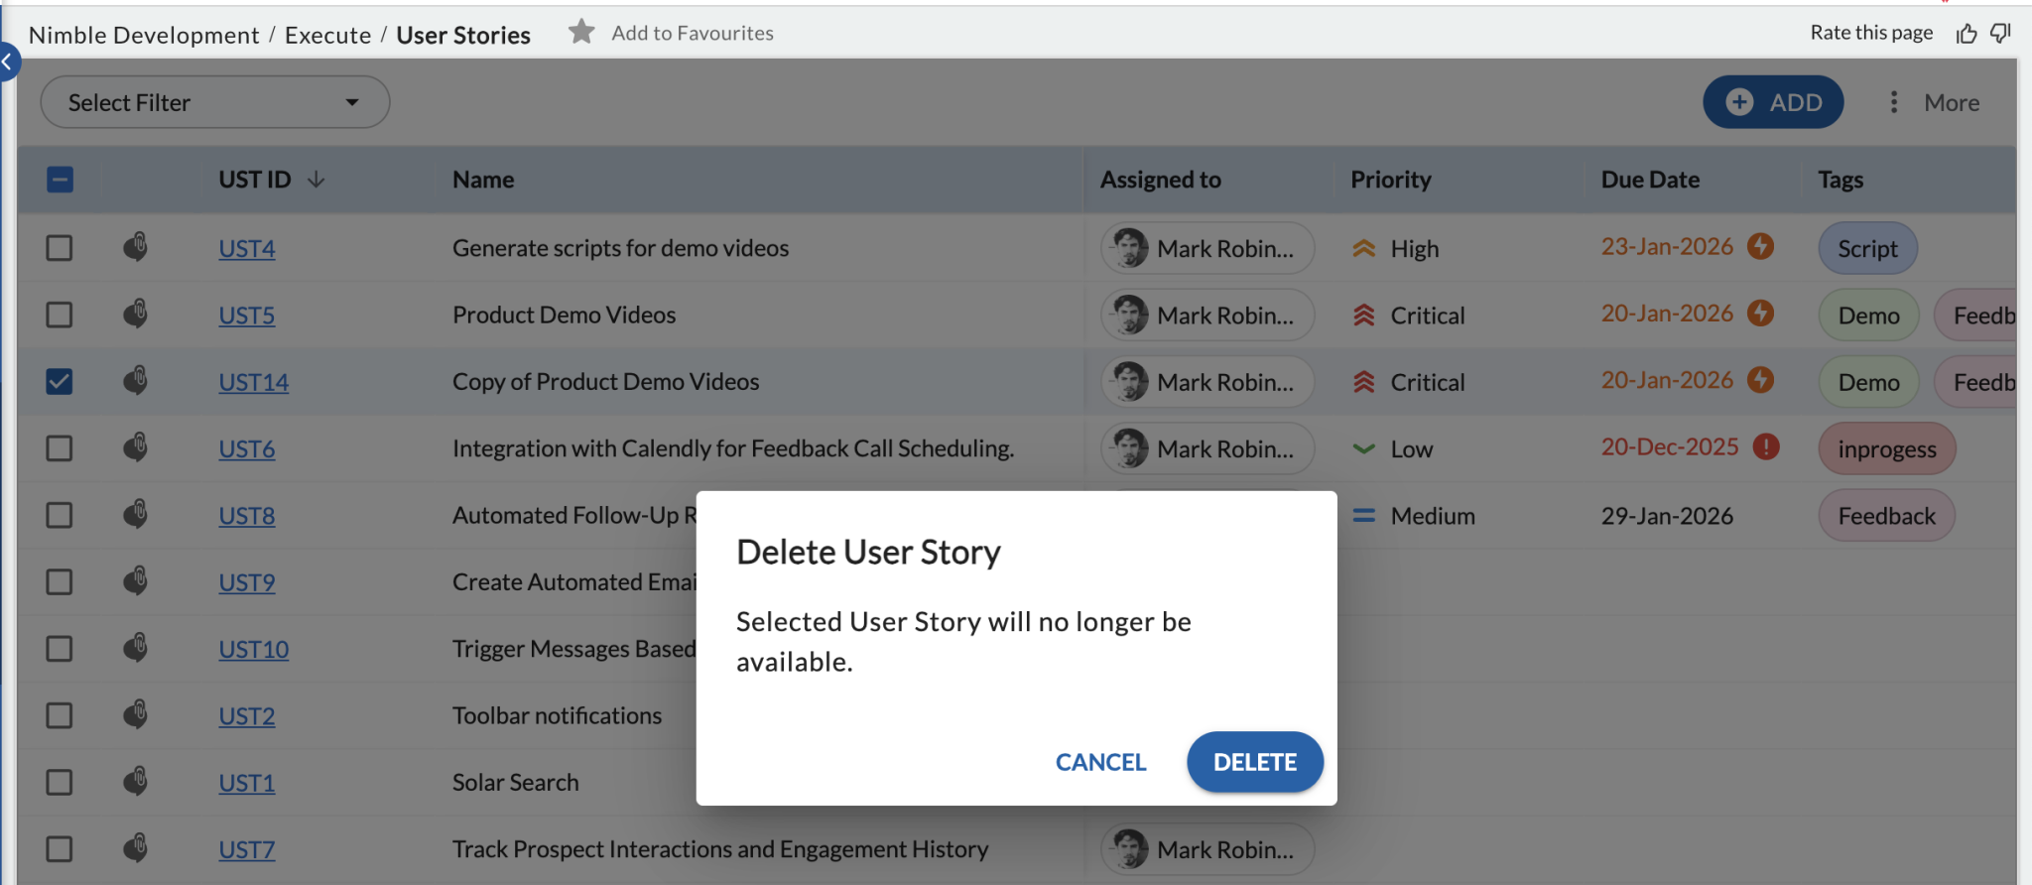
Task: Collapse the left sidebar arrow
Action: [8, 62]
